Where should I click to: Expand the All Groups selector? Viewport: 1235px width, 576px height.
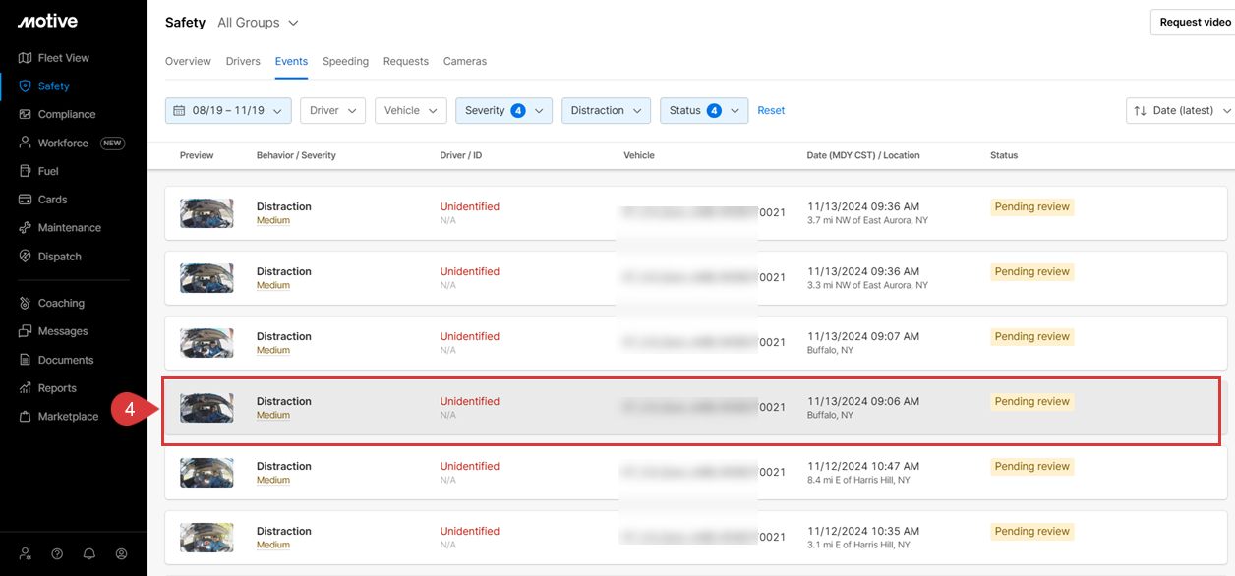[258, 23]
